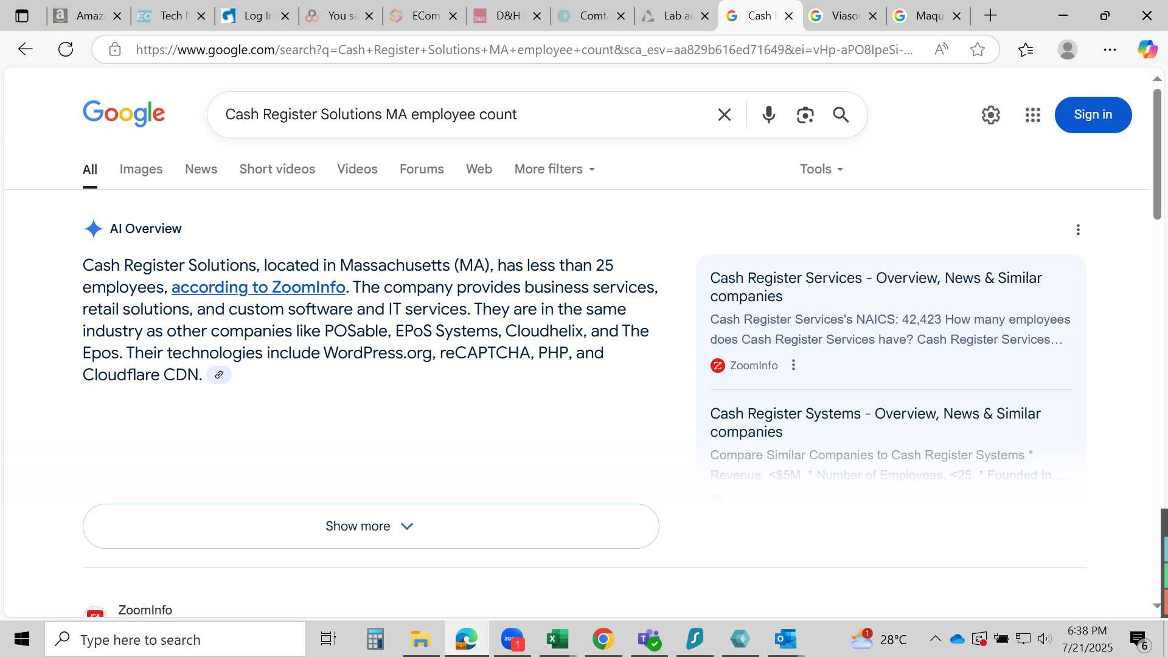Open the Favorites list icon
This screenshot has width=1168, height=657.
click(1026, 49)
